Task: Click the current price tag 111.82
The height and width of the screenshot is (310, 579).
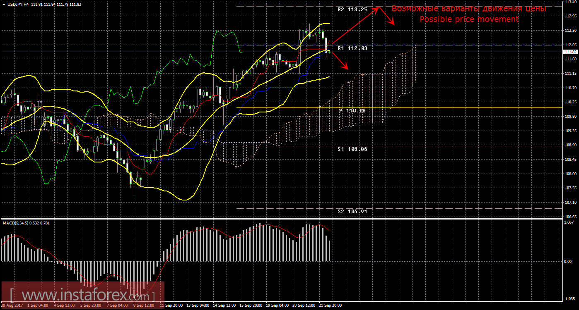Action: (570, 52)
